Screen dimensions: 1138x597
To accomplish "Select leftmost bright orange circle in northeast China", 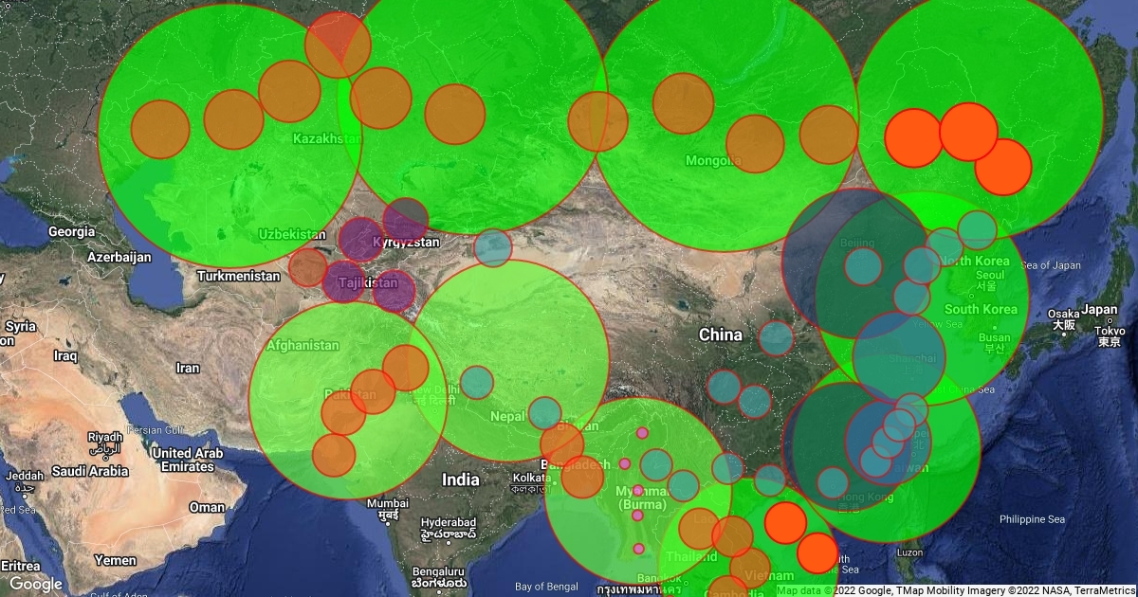I will click(x=914, y=138).
